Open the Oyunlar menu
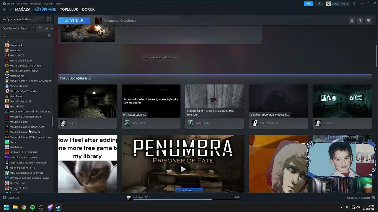 [48, 4]
